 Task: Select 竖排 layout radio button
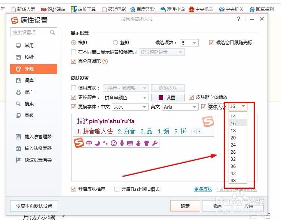coord(115,42)
